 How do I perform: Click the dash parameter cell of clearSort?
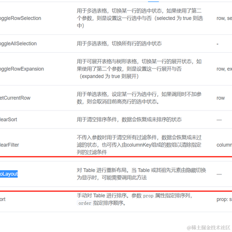click(219, 120)
